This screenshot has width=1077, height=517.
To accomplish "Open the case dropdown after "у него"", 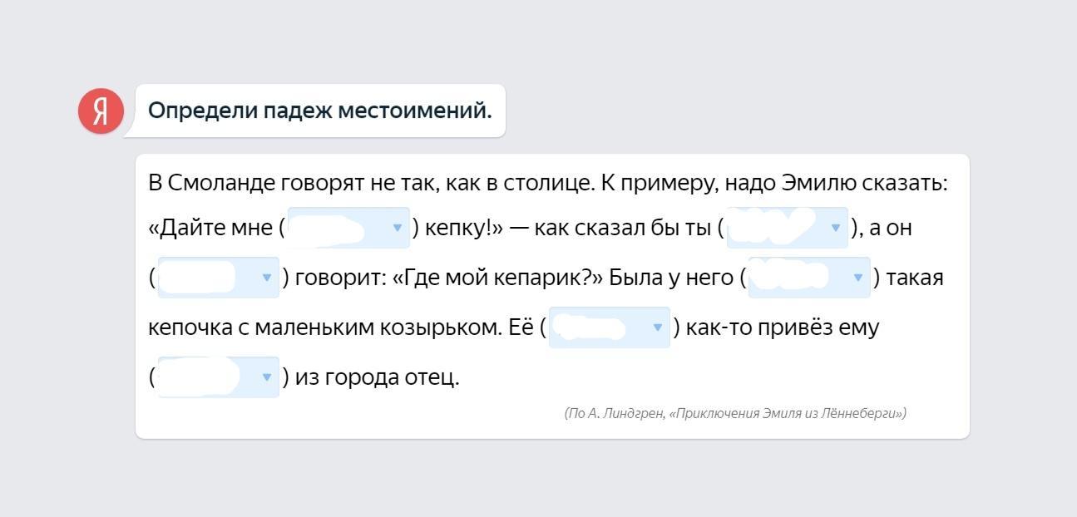I will coord(808,278).
